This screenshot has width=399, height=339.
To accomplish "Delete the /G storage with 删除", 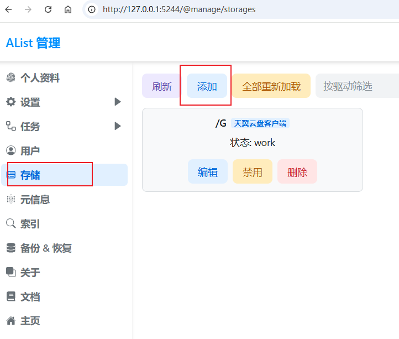I will pos(297,171).
